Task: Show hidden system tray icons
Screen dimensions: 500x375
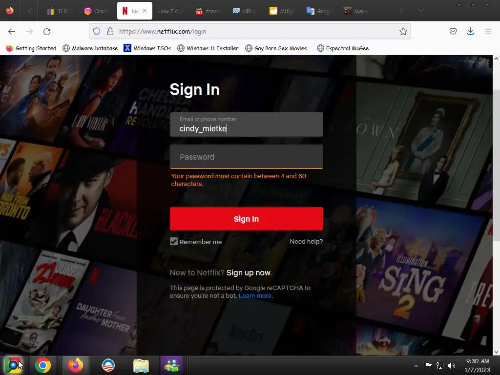Action: pyautogui.click(x=416, y=366)
